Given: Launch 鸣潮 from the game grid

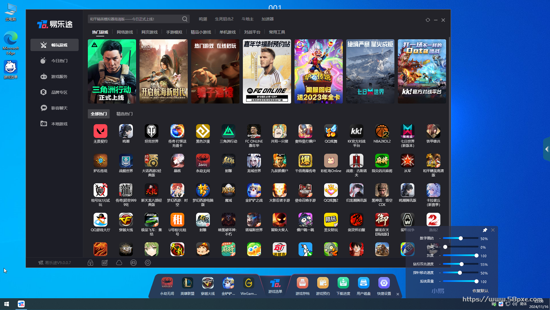Looking at the screenshot, I should (126, 131).
